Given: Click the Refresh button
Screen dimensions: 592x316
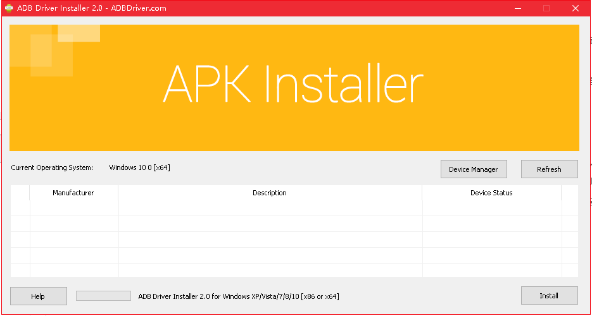Looking at the screenshot, I should coord(549,169).
